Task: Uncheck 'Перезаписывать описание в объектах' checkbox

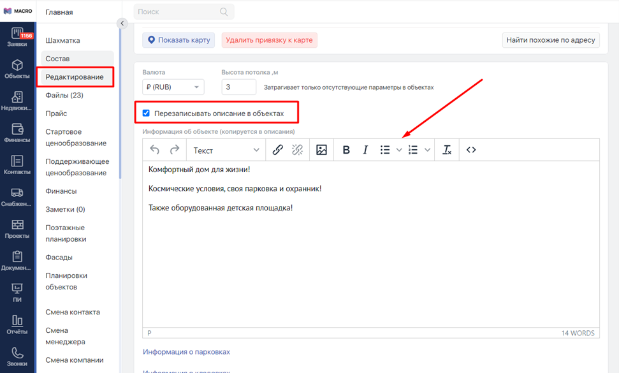Action: click(146, 113)
